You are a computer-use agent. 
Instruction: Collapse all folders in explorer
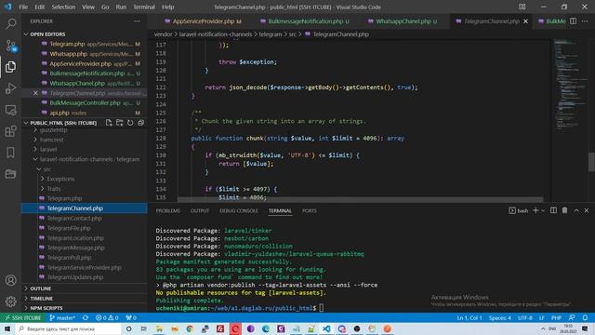click(140, 123)
